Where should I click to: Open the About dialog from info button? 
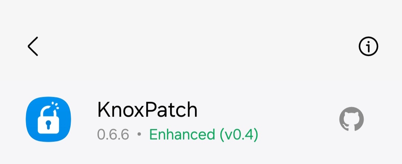tap(368, 46)
